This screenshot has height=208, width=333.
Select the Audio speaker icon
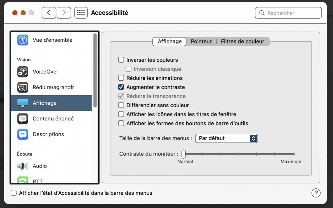pos(23,166)
